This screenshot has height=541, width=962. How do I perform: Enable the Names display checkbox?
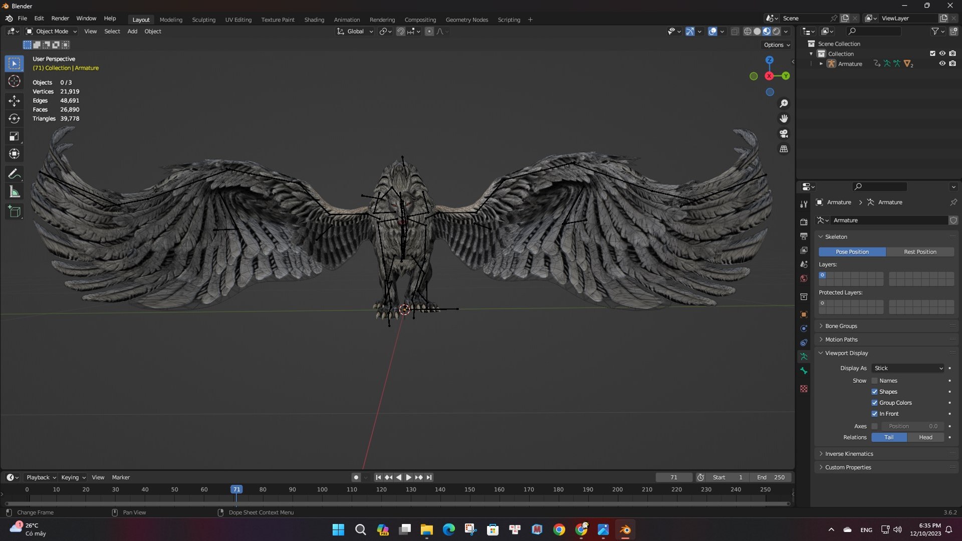[874, 381]
